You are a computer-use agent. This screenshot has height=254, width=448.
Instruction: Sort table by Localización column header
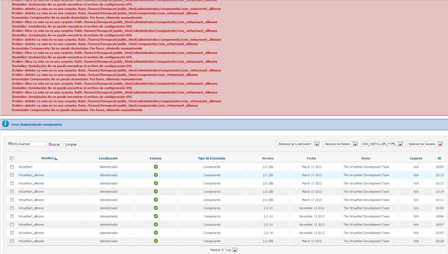108,158
